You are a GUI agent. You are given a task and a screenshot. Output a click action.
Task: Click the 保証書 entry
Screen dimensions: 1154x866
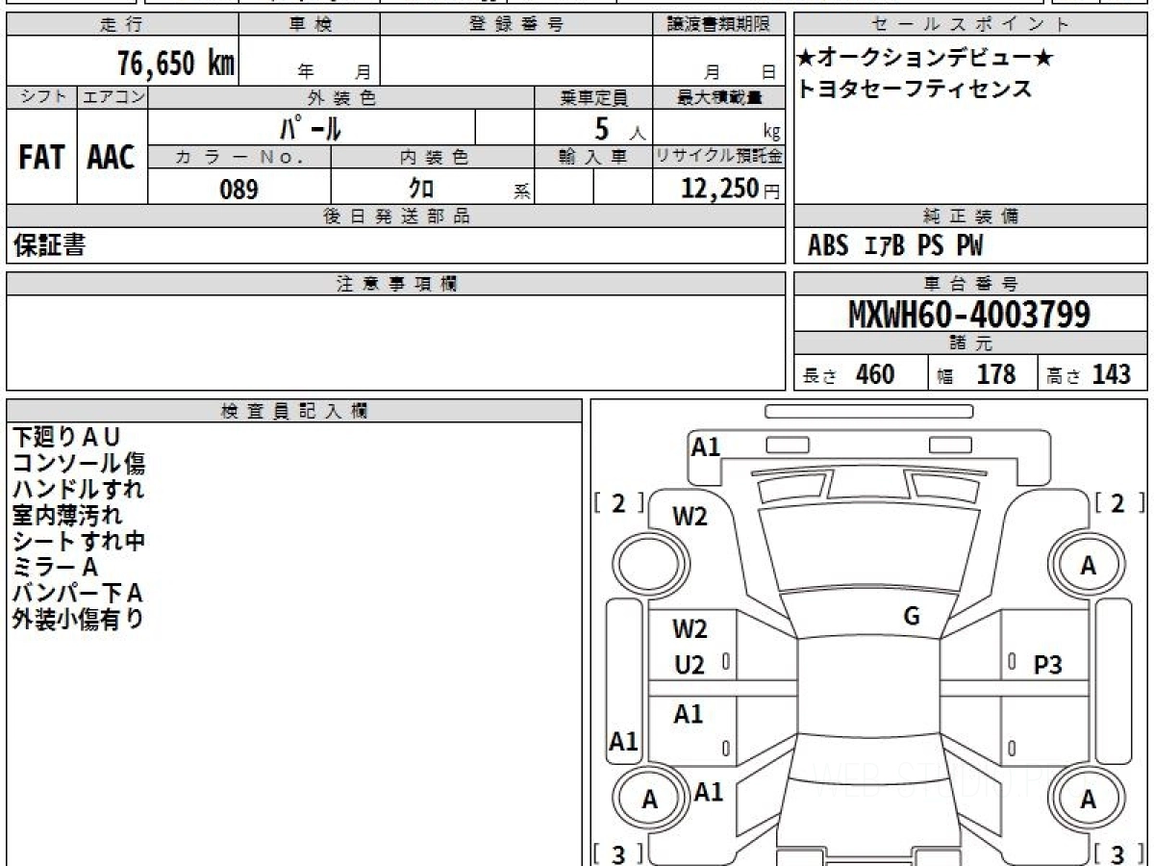tap(49, 245)
